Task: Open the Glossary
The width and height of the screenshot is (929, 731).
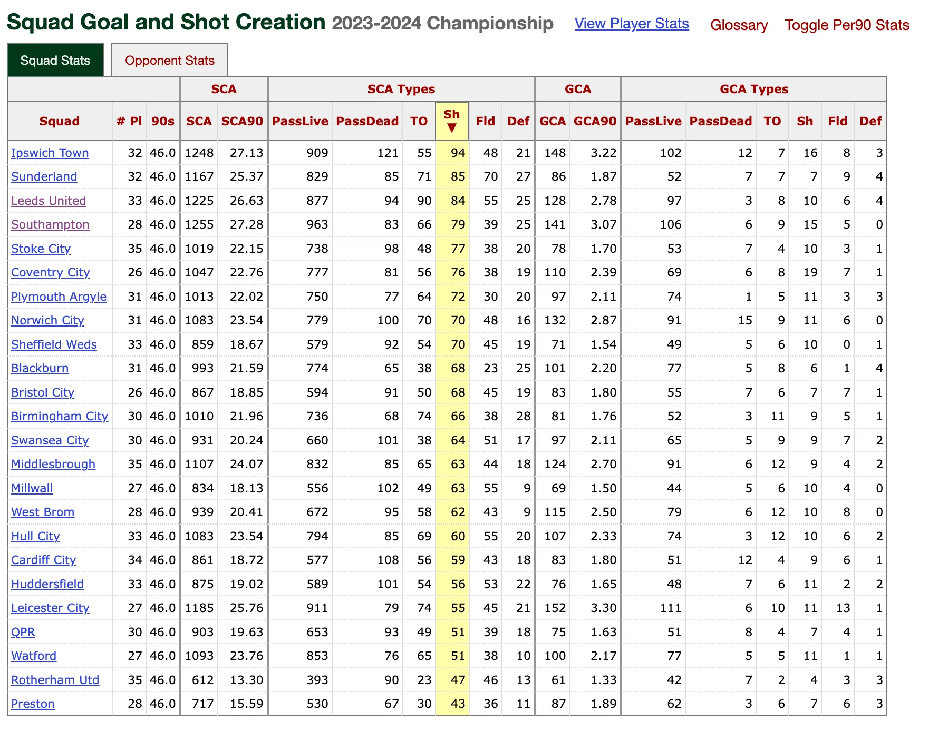Action: point(739,25)
